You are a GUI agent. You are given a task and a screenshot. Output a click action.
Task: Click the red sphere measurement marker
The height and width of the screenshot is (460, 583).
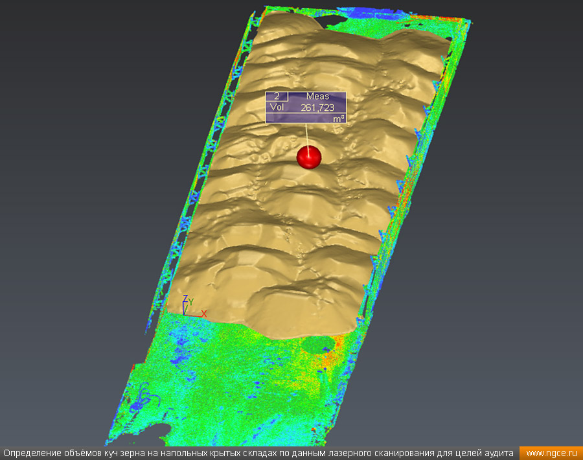click(309, 157)
